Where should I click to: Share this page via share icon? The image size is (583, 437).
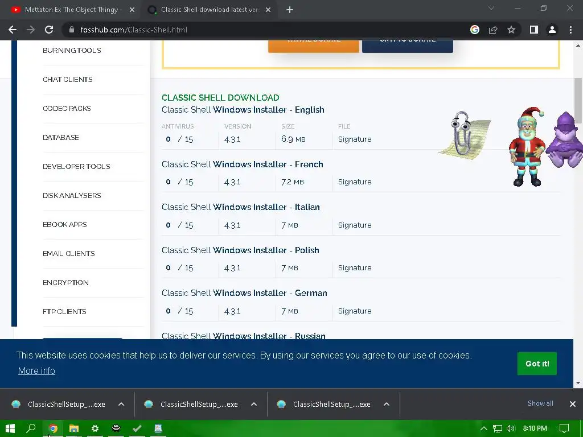pyautogui.click(x=493, y=30)
